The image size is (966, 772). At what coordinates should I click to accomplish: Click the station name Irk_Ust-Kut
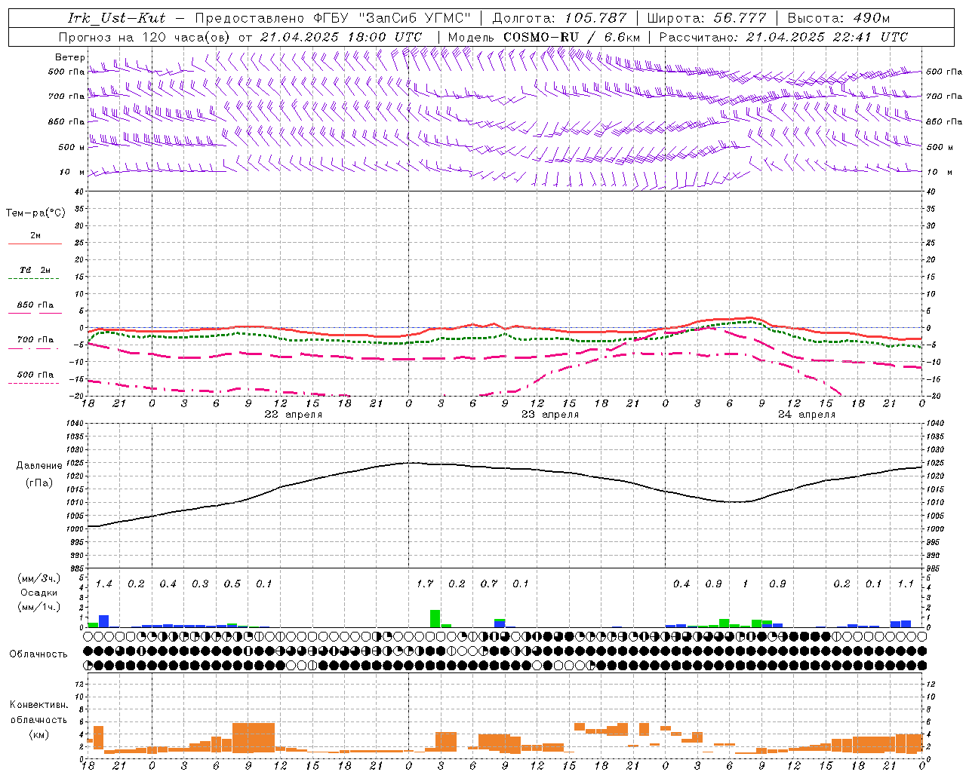117,18
